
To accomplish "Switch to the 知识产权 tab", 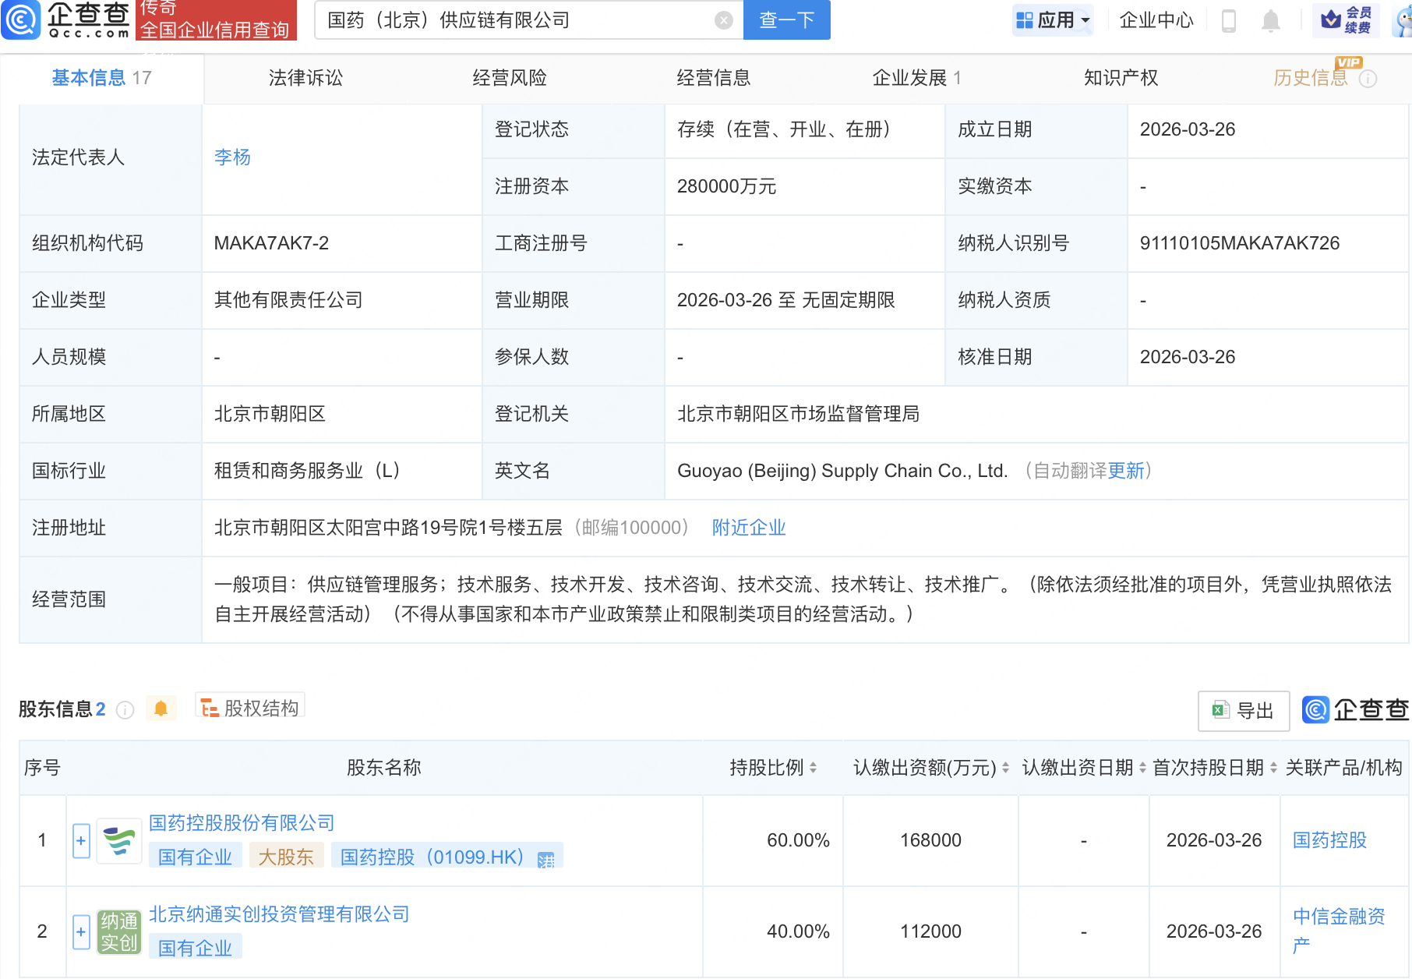I will [1120, 77].
